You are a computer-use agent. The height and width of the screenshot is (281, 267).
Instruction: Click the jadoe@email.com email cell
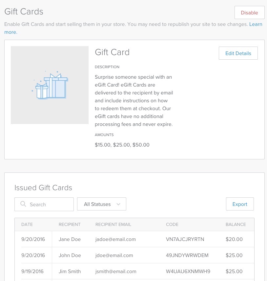(x=115, y=239)
